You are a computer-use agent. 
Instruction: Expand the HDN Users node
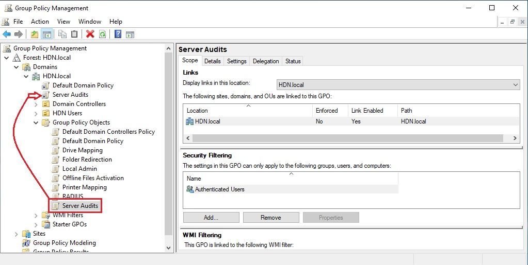[x=36, y=113]
